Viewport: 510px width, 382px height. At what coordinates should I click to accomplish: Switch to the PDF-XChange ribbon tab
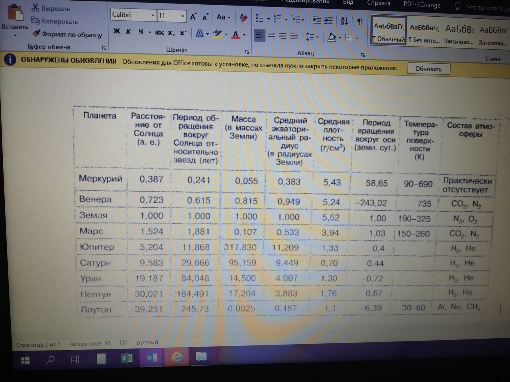pyautogui.click(x=422, y=5)
